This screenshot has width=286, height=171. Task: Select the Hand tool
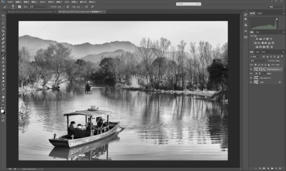[x=3, y=97]
